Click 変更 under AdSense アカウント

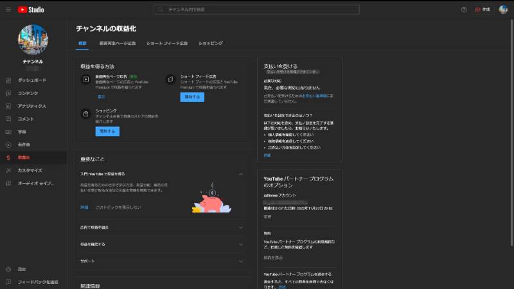[x=267, y=217]
